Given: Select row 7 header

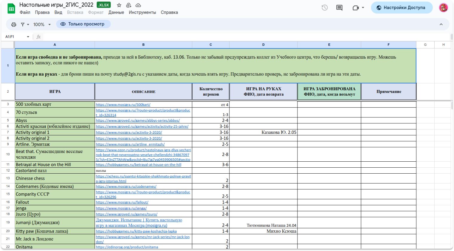Looking at the screenshot, I should tap(8, 132).
